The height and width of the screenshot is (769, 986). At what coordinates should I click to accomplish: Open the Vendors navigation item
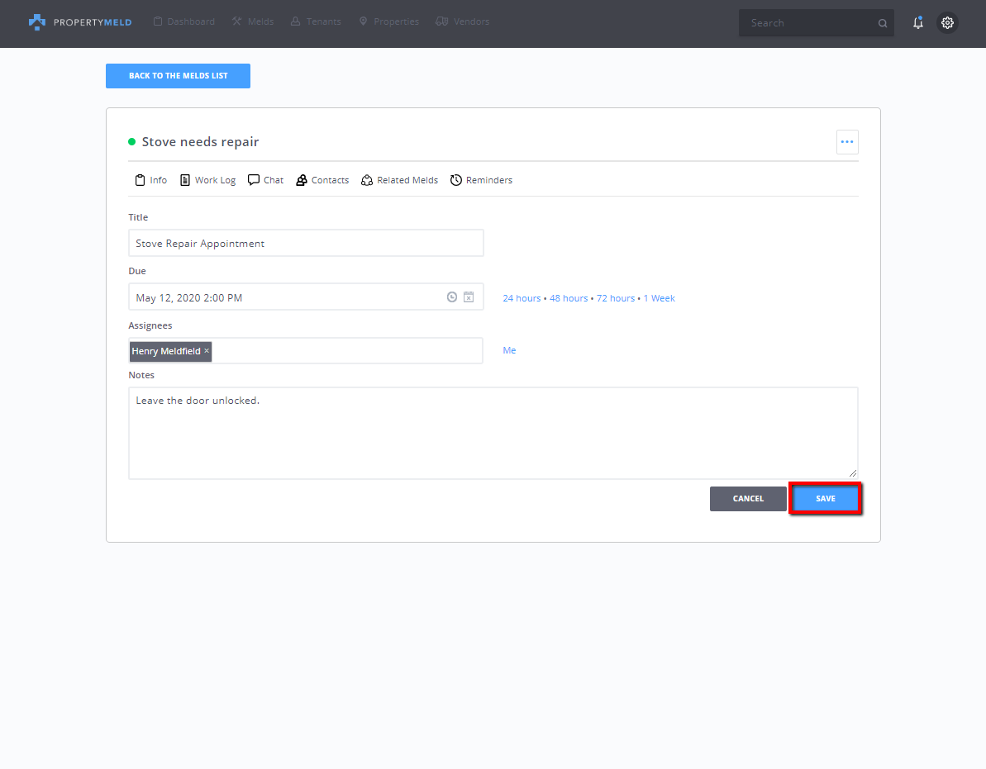[x=463, y=21]
